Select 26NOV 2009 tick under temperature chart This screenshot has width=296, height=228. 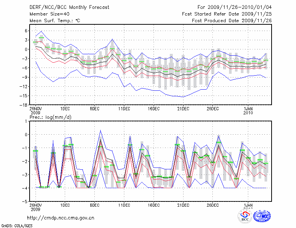36,110
